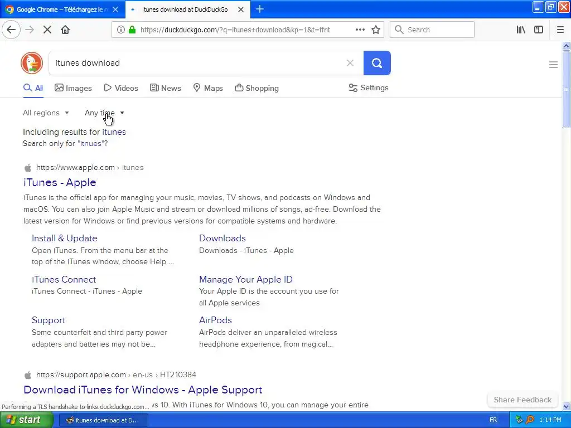Open the iTunes Connect sublink
This screenshot has width=571, height=428.
(64, 280)
